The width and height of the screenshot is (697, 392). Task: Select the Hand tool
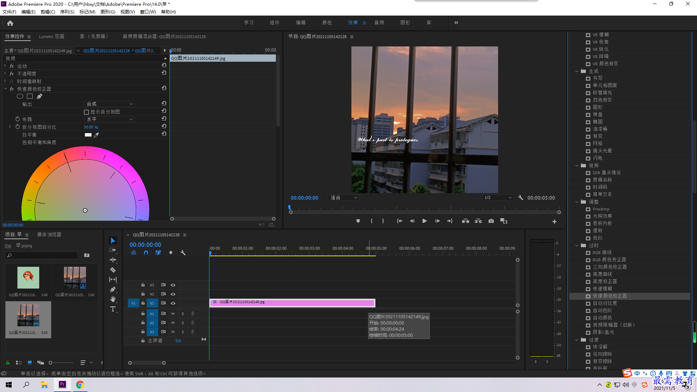coord(113,299)
